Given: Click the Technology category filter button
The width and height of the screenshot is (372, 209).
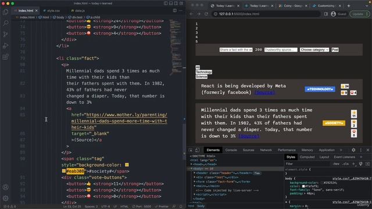Looking at the screenshot, I should tap(204, 72).
